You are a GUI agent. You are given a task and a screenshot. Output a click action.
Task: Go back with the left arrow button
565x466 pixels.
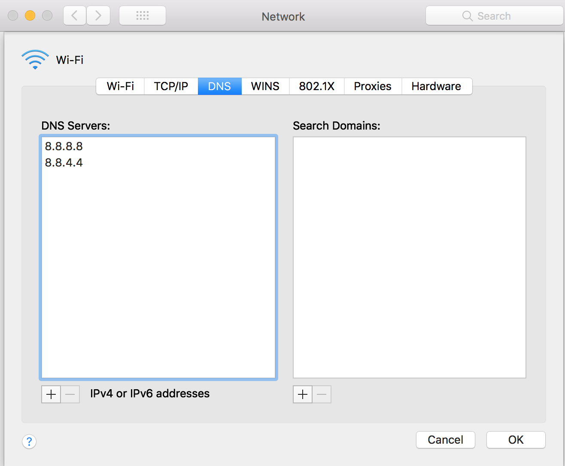[x=75, y=16]
